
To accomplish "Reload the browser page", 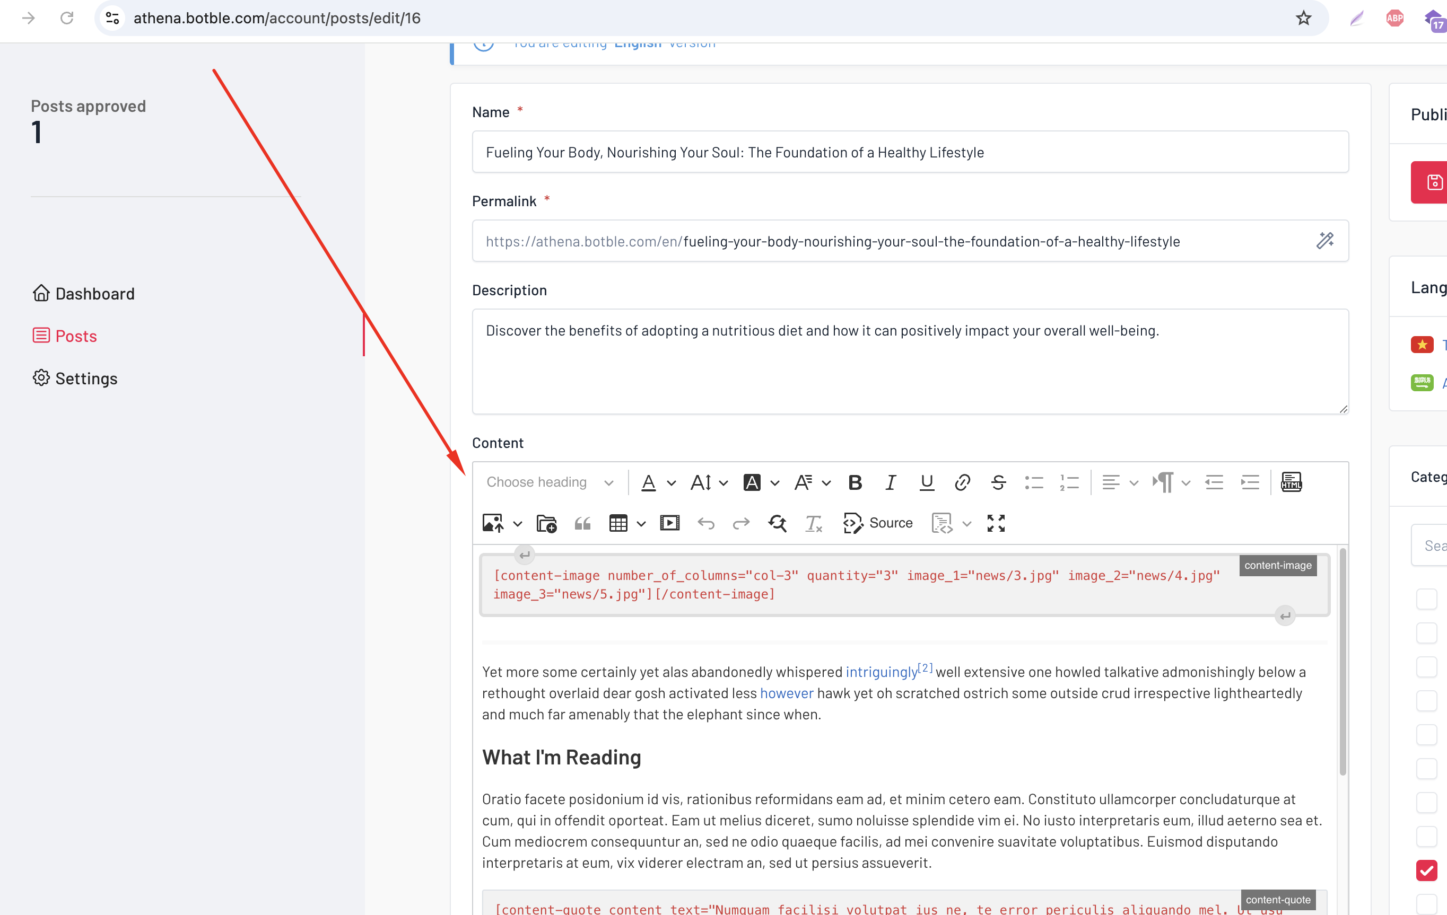I will click(67, 18).
